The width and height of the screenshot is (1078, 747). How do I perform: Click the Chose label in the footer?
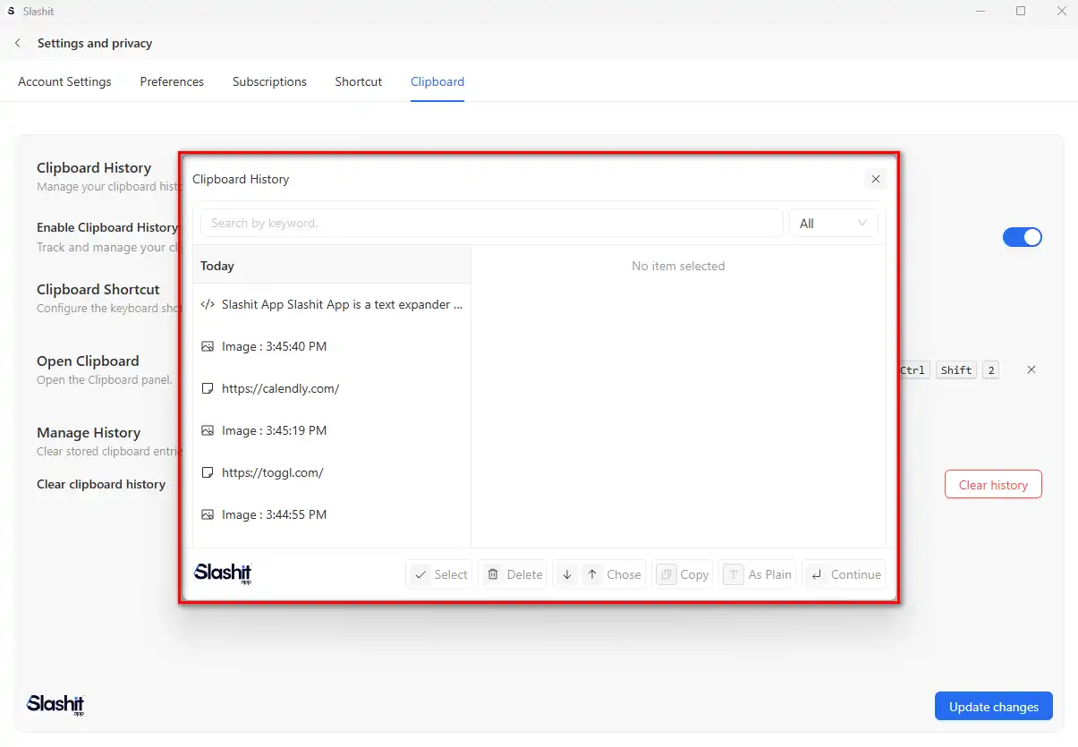624,574
